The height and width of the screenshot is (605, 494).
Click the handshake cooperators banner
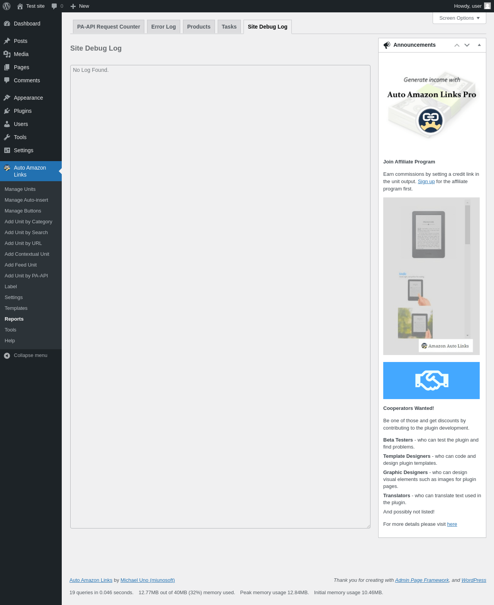click(431, 381)
